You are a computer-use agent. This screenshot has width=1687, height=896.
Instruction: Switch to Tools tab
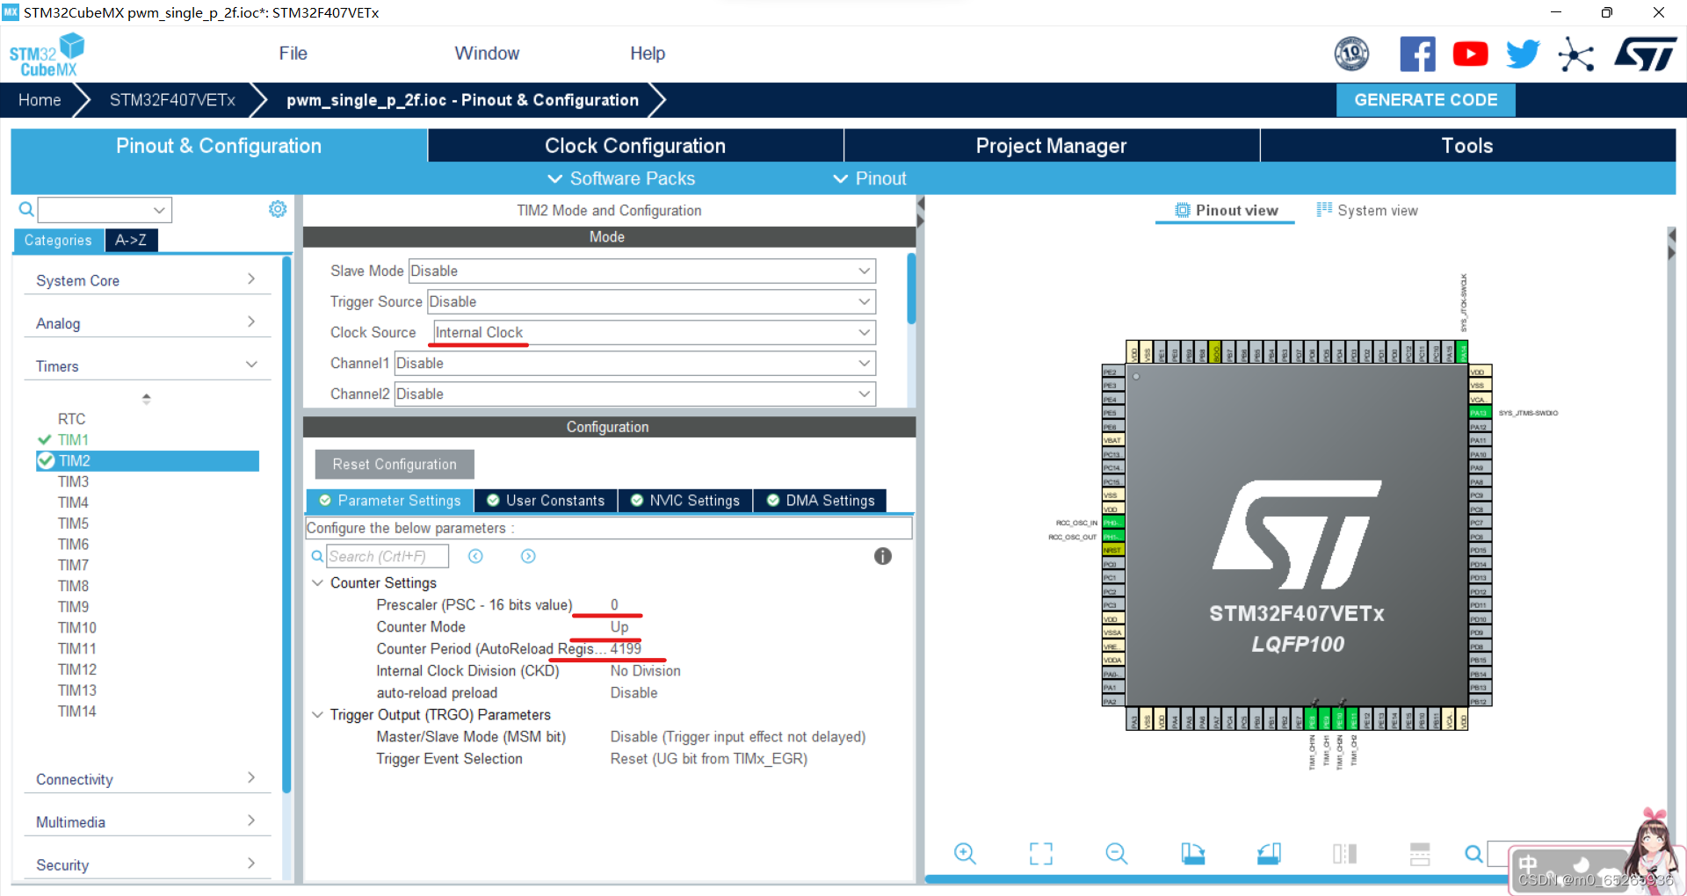point(1467,146)
